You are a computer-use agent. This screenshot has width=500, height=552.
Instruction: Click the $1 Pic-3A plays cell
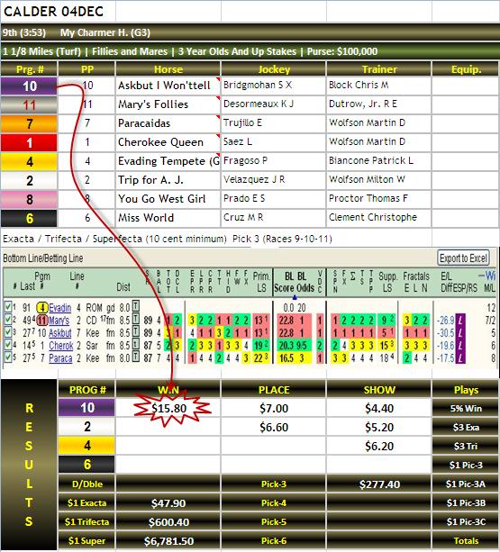pos(466,484)
